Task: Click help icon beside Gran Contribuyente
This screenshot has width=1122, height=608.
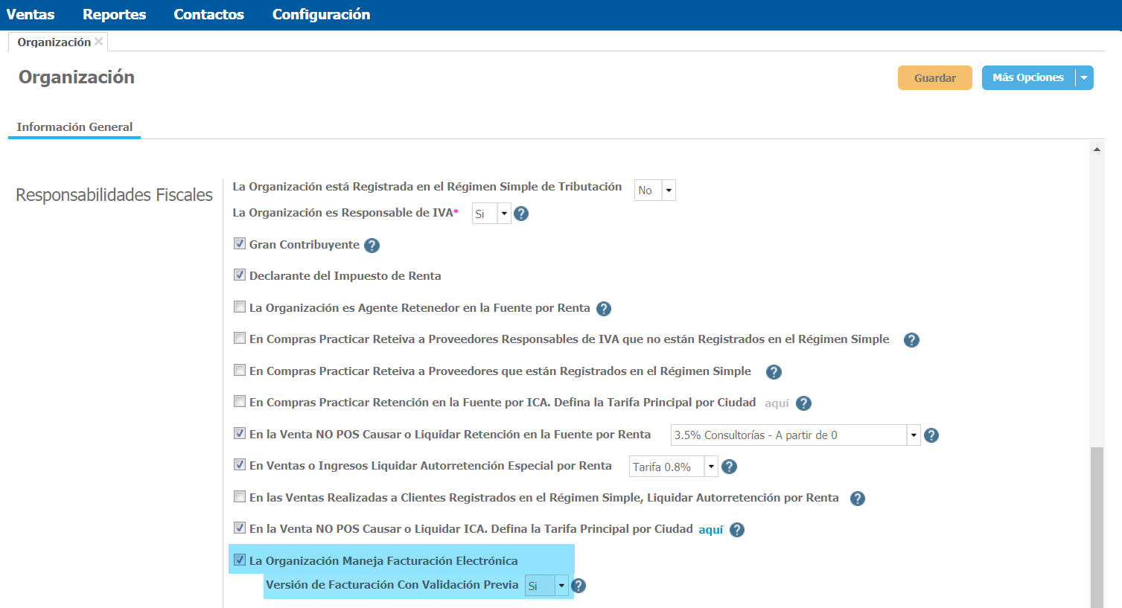Action: [x=372, y=246]
